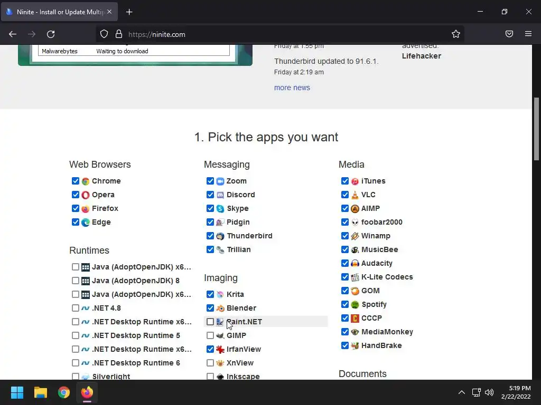Click the Blender icon under Imaging
Image resolution: width=541 pixels, height=405 pixels.
(220, 308)
